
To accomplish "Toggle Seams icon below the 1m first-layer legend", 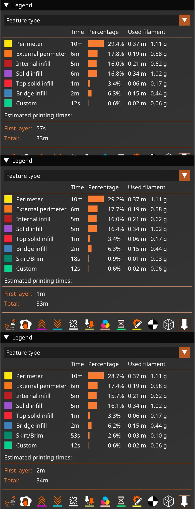I will [73, 325].
